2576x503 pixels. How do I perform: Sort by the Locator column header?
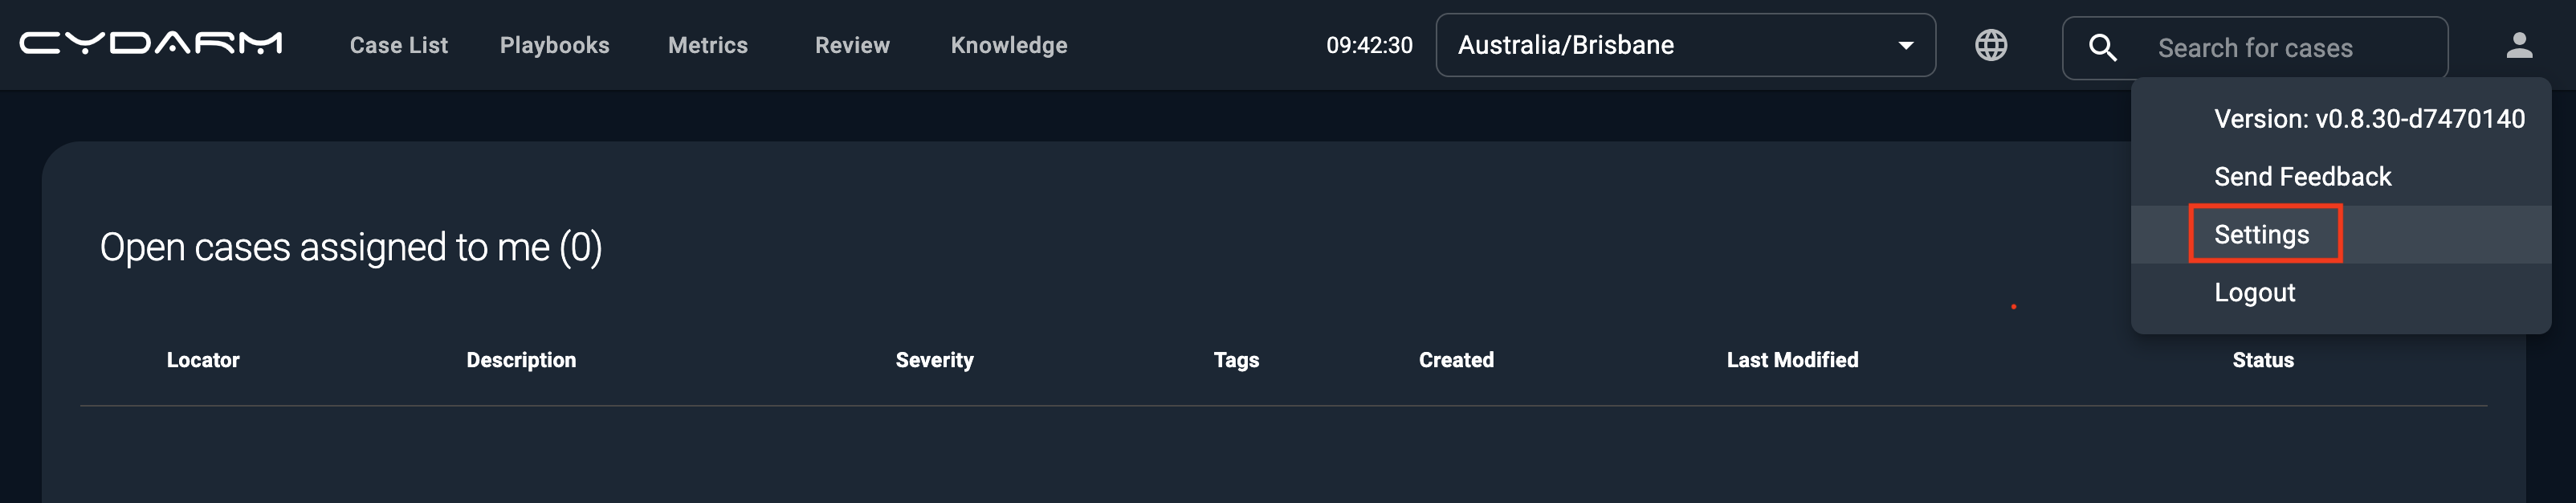coord(203,360)
